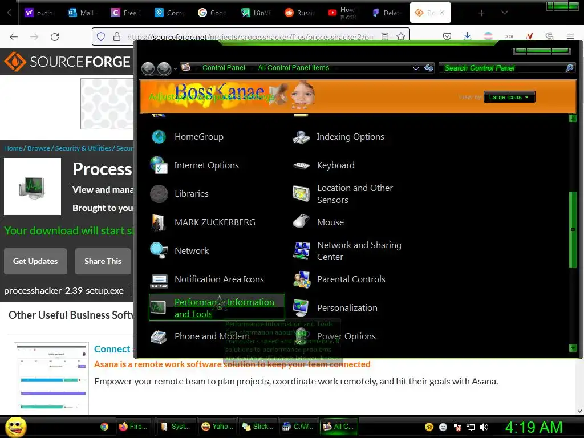Image resolution: width=584 pixels, height=438 pixels.
Task: Switch to the Sticky Notes taskbar button
Action: coord(257,427)
